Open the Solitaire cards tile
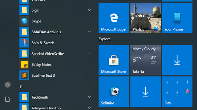 [114, 92]
